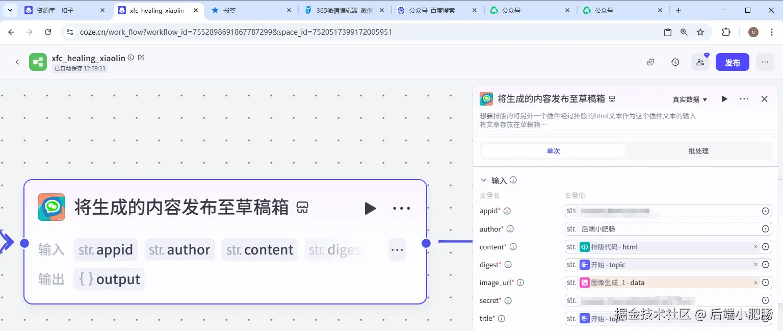Open the Chrome three-dot menu

(x=771, y=32)
